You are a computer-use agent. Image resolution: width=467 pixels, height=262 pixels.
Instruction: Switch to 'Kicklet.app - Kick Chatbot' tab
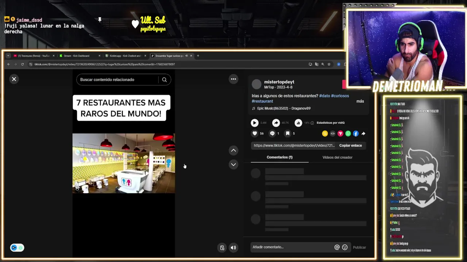click(125, 56)
